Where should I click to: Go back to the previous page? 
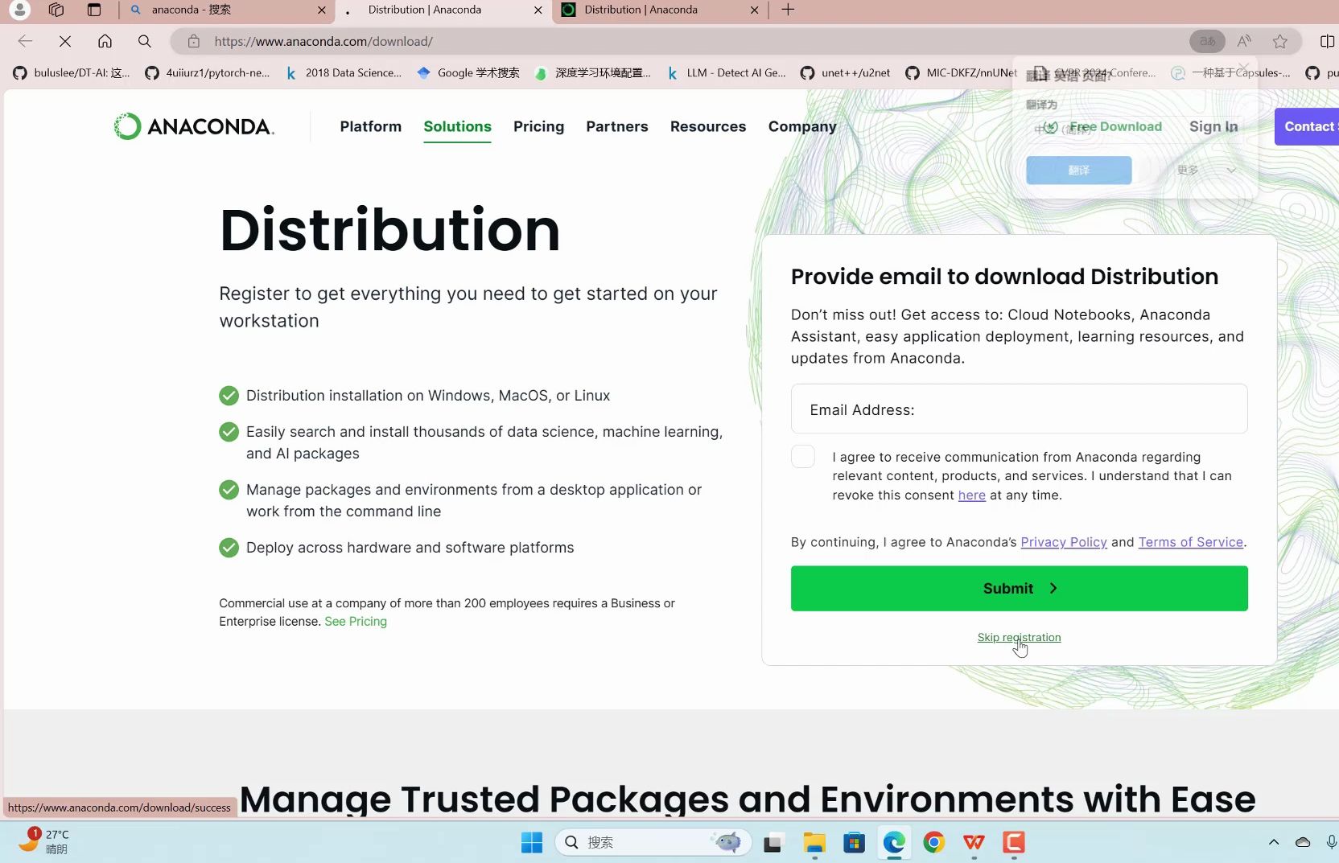25,41
